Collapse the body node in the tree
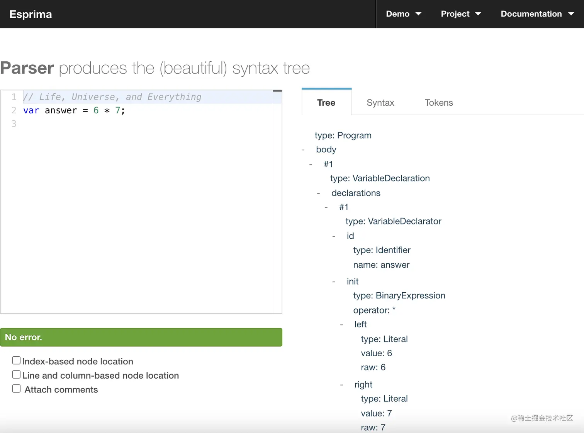Image resolution: width=584 pixels, height=433 pixels. tap(303, 150)
